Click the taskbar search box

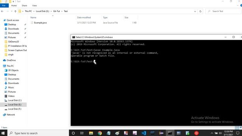[x=38, y=133]
